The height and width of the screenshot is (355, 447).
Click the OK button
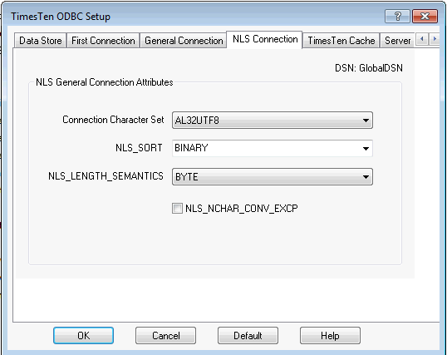[84, 336]
